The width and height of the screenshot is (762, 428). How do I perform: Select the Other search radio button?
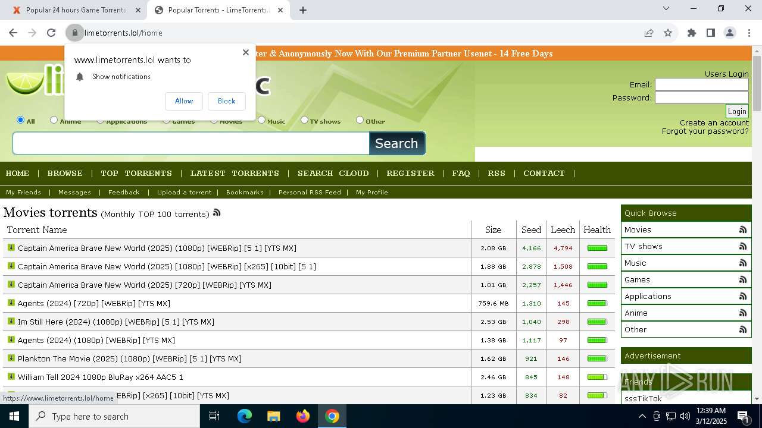360,119
